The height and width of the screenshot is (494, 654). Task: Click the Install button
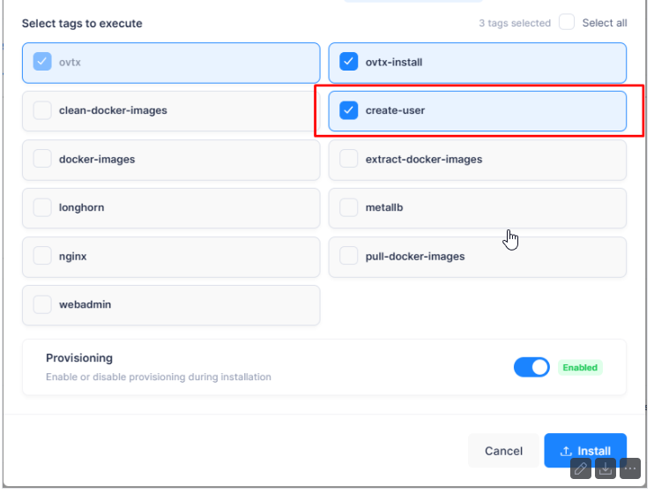585,451
